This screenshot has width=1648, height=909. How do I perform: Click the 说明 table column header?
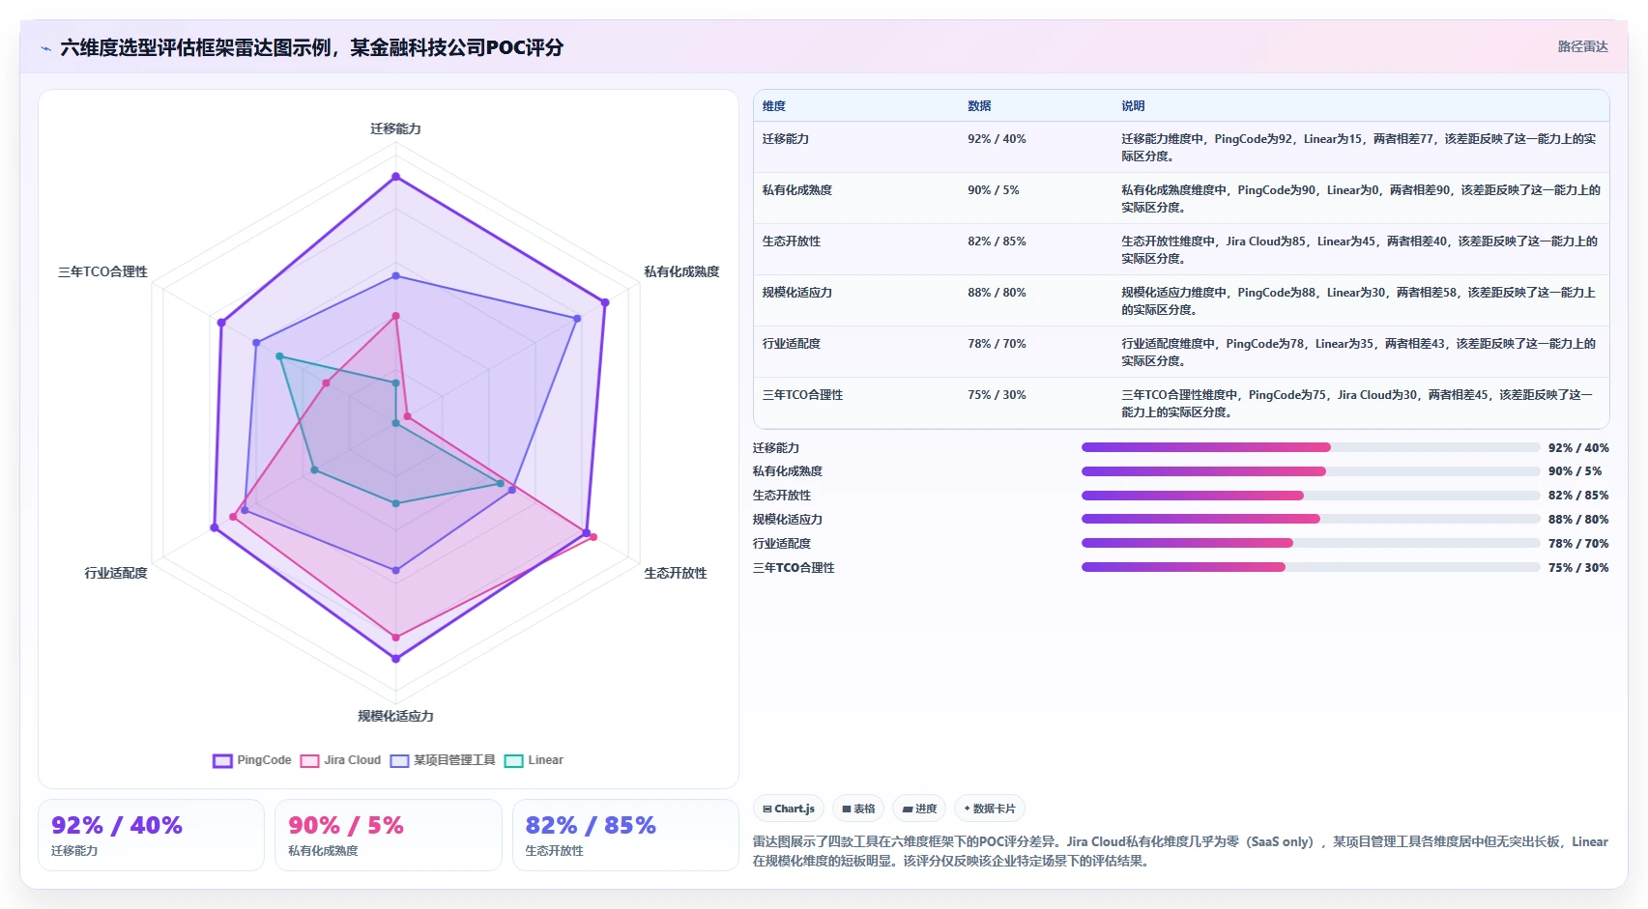(x=1133, y=106)
